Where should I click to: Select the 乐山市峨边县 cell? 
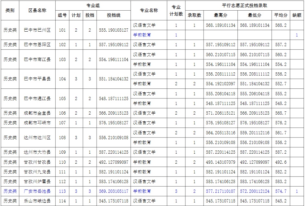[x=37, y=201]
